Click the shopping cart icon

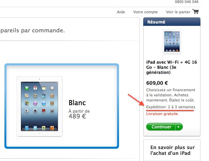pos(196,12)
